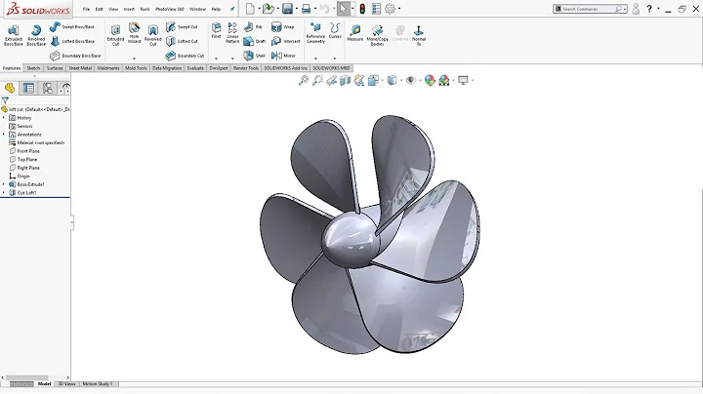Select the Extruded Cut tool
The height and width of the screenshot is (394, 703).
click(115, 35)
